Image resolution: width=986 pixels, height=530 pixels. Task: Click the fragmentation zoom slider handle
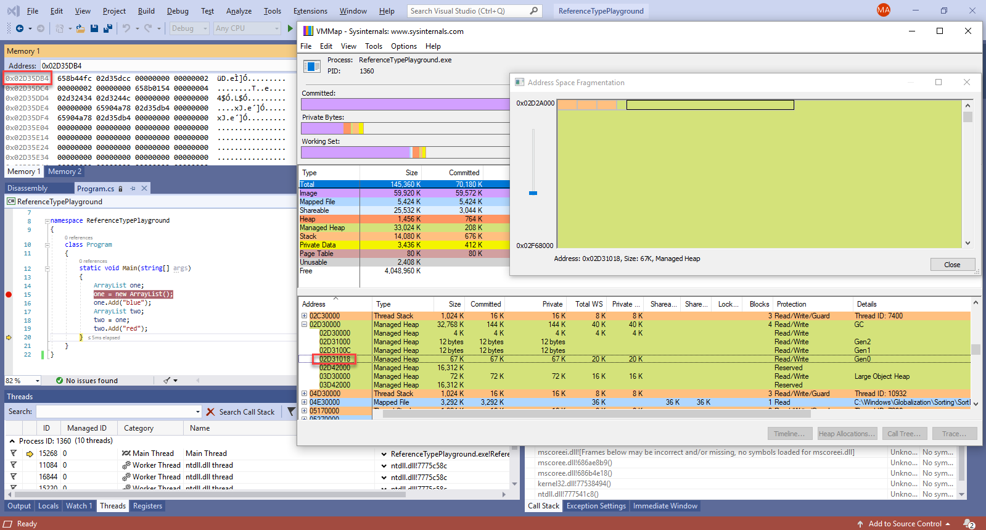click(533, 193)
